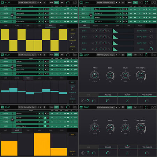The width and height of the screenshot is (157, 157).
Task: Switch to GAIN tab in Electronica window
Action: coord(39,78)
